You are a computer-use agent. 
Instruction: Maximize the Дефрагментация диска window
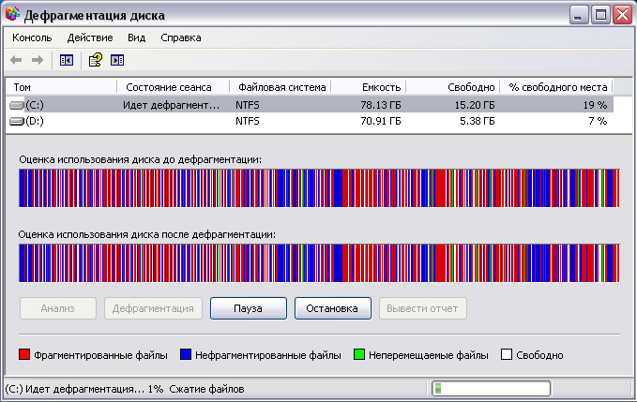click(x=600, y=15)
